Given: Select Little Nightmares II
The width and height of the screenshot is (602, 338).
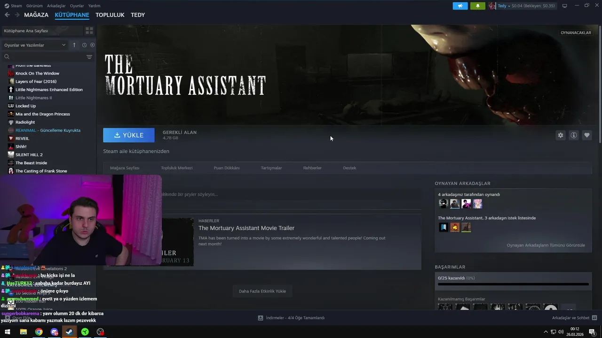Looking at the screenshot, I should pos(33,98).
